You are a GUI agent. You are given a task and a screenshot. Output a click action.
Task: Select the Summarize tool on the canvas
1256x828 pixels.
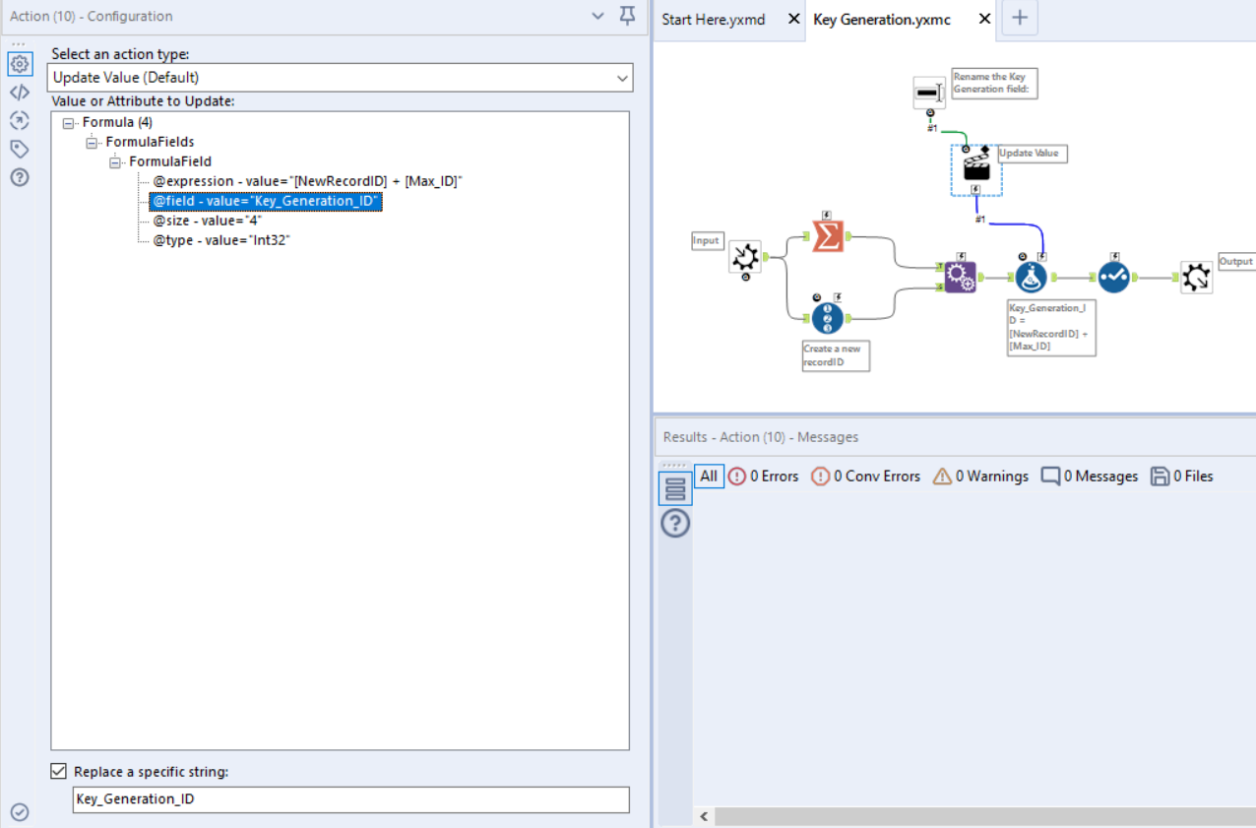pos(830,234)
